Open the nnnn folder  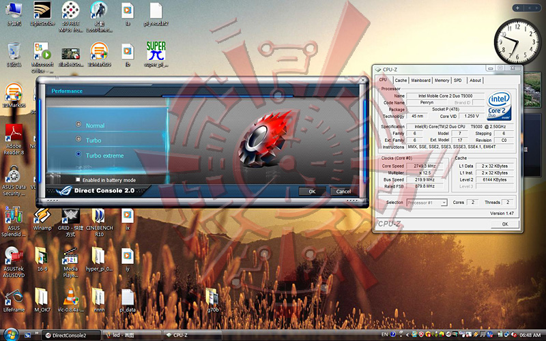tap(99, 300)
